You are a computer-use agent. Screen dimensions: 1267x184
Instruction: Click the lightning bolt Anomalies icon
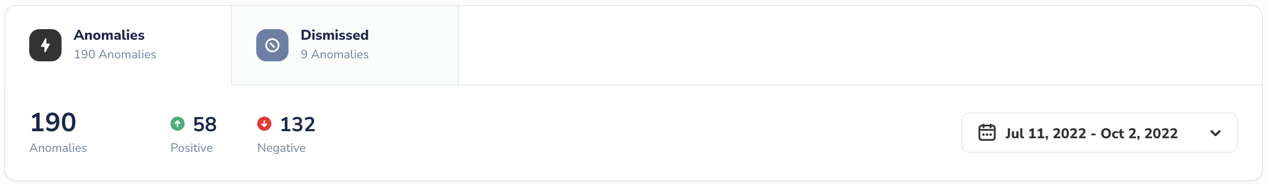coord(45,45)
